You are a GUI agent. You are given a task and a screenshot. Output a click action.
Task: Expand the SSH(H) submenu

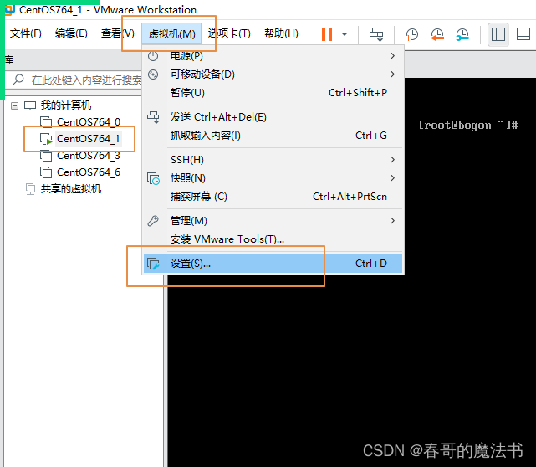(x=273, y=160)
